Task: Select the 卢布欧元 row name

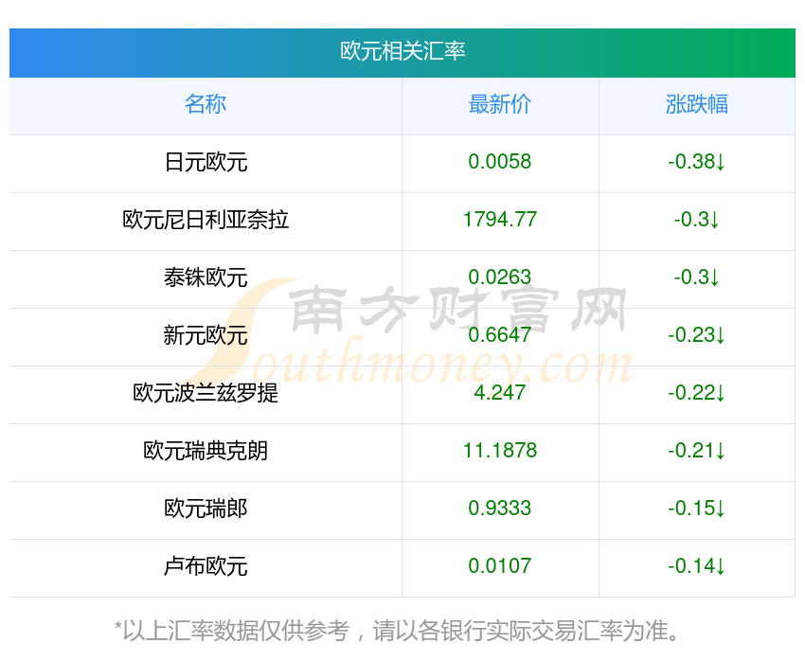Action: (x=206, y=566)
